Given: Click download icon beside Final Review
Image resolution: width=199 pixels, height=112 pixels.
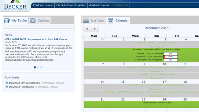Looking at the screenshot, I should [7, 87].
